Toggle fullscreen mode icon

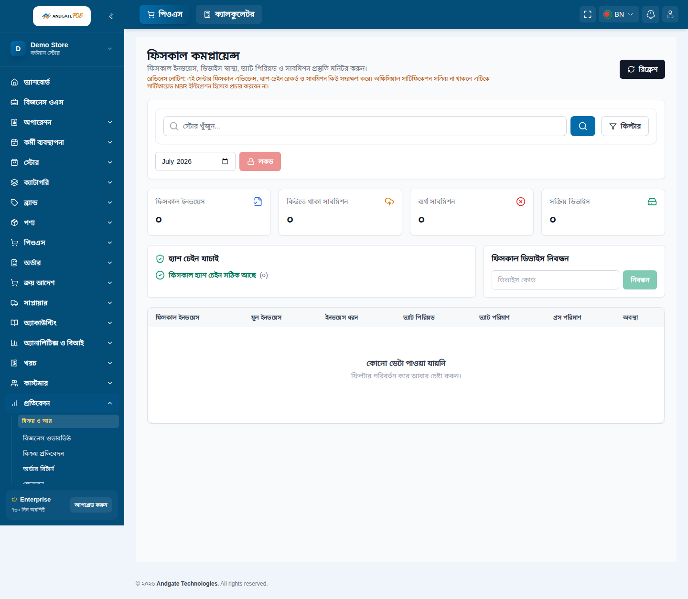(x=588, y=14)
